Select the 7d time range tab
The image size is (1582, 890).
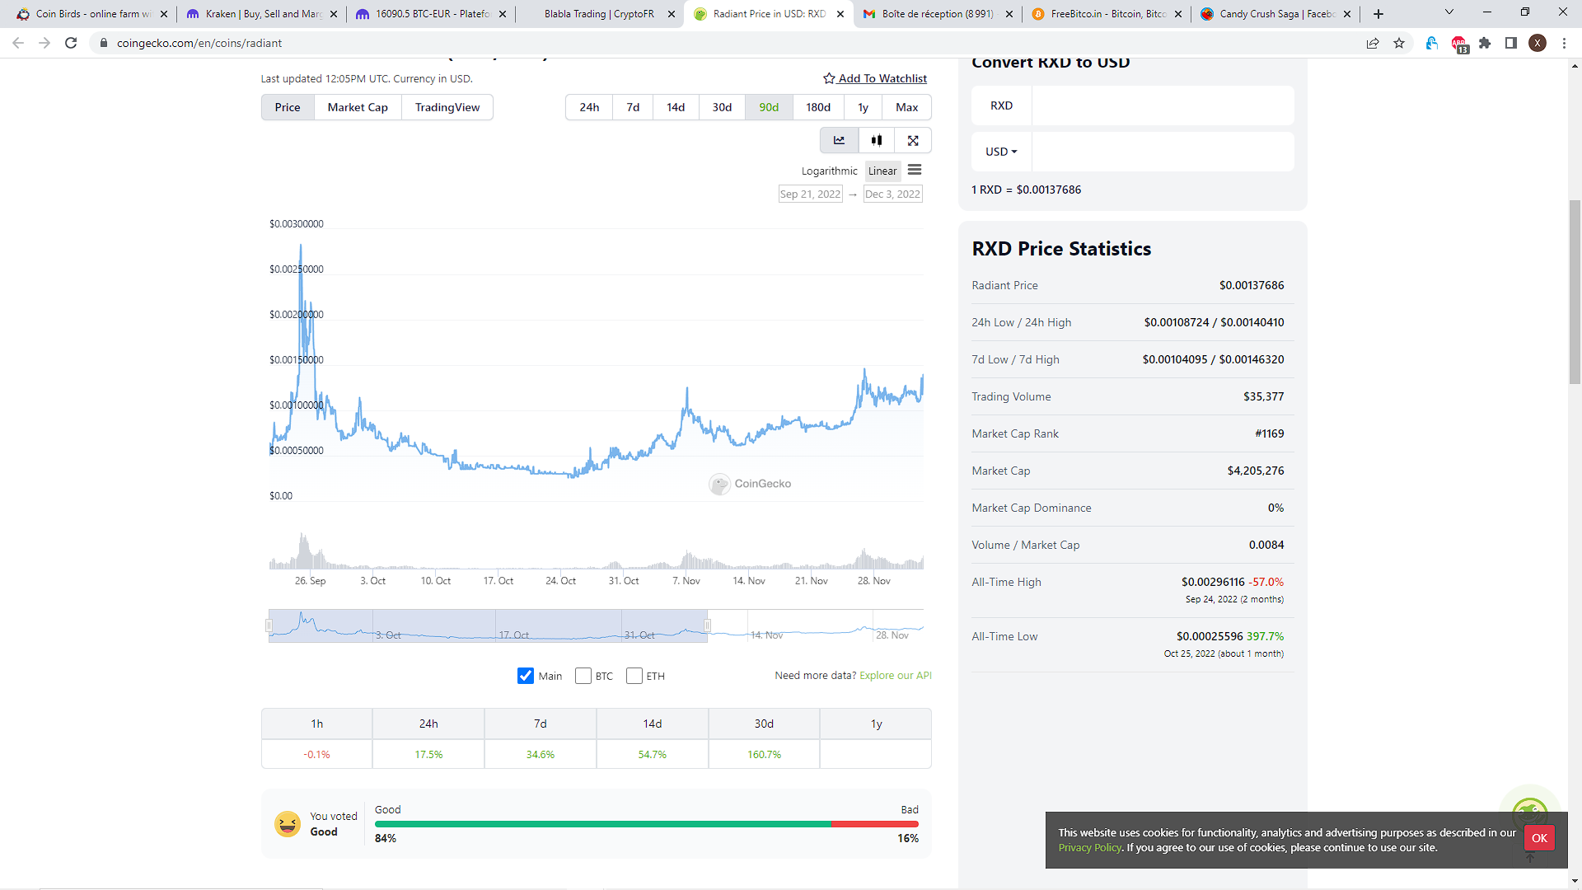pos(633,107)
